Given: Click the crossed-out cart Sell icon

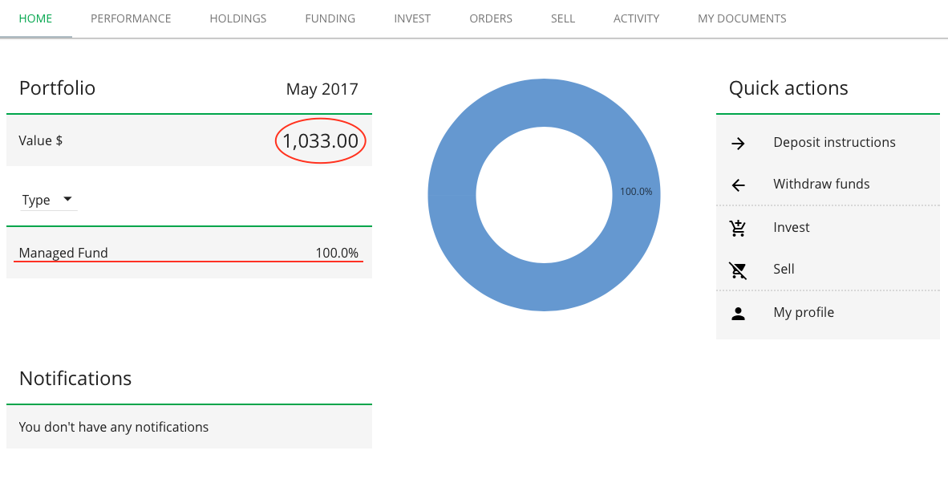Looking at the screenshot, I should [x=738, y=270].
